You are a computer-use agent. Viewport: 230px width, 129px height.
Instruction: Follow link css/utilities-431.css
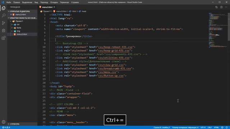(114, 58)
